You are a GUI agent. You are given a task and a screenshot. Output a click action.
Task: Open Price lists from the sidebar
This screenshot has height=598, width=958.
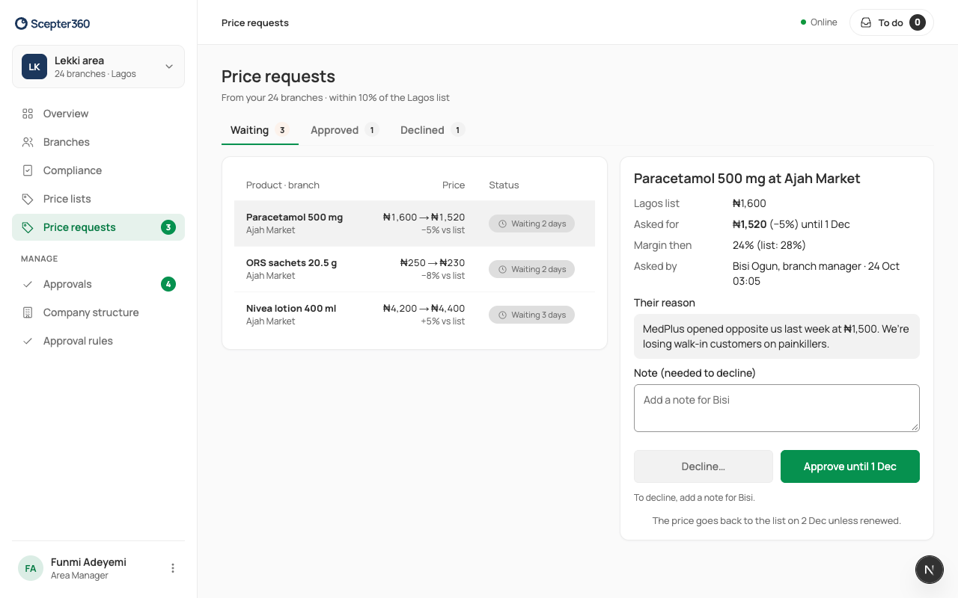point(98,199)
